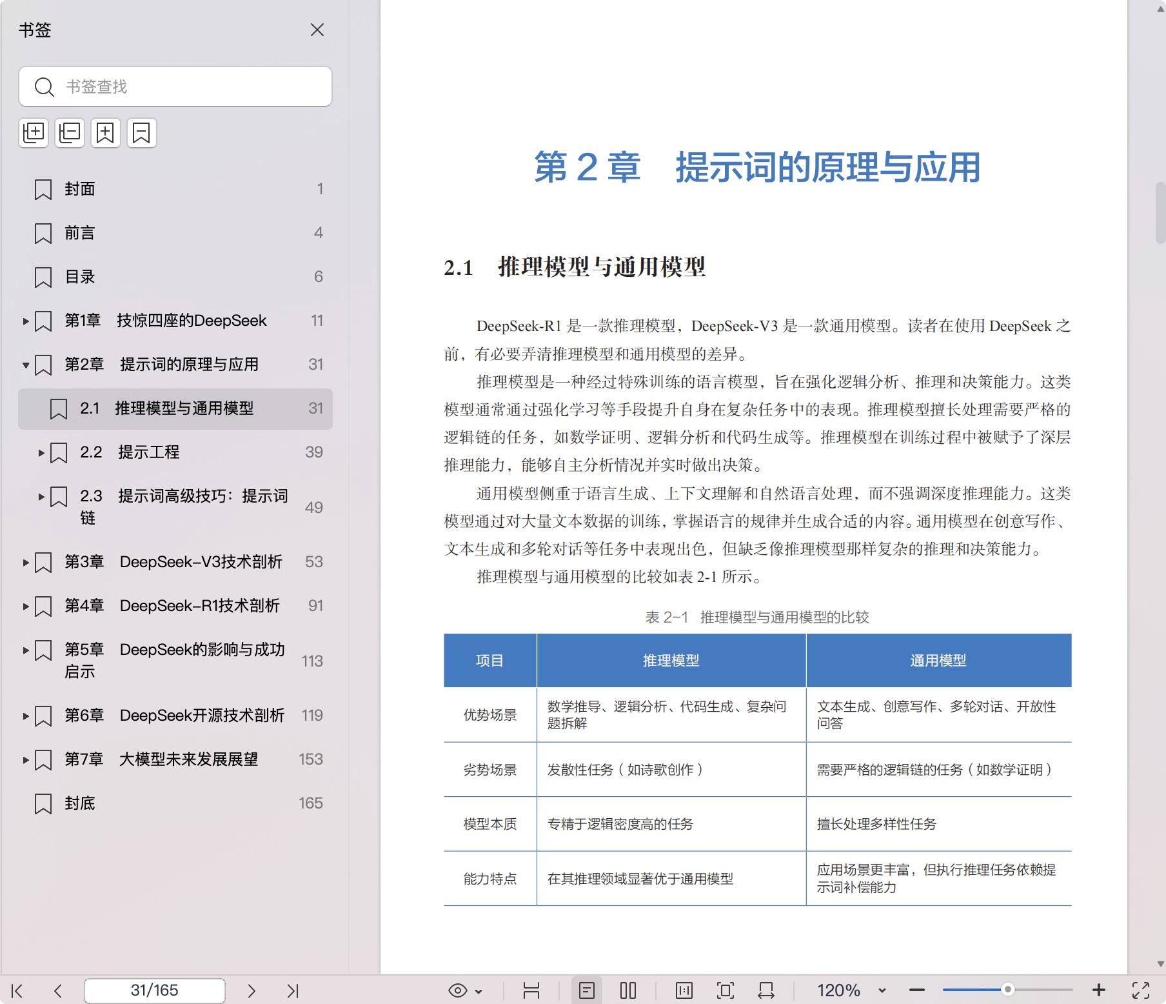Click the page spacing icon in the bottom toolbar
The width and height of the screenshot is (1166, 1004).
coord(531,990)
